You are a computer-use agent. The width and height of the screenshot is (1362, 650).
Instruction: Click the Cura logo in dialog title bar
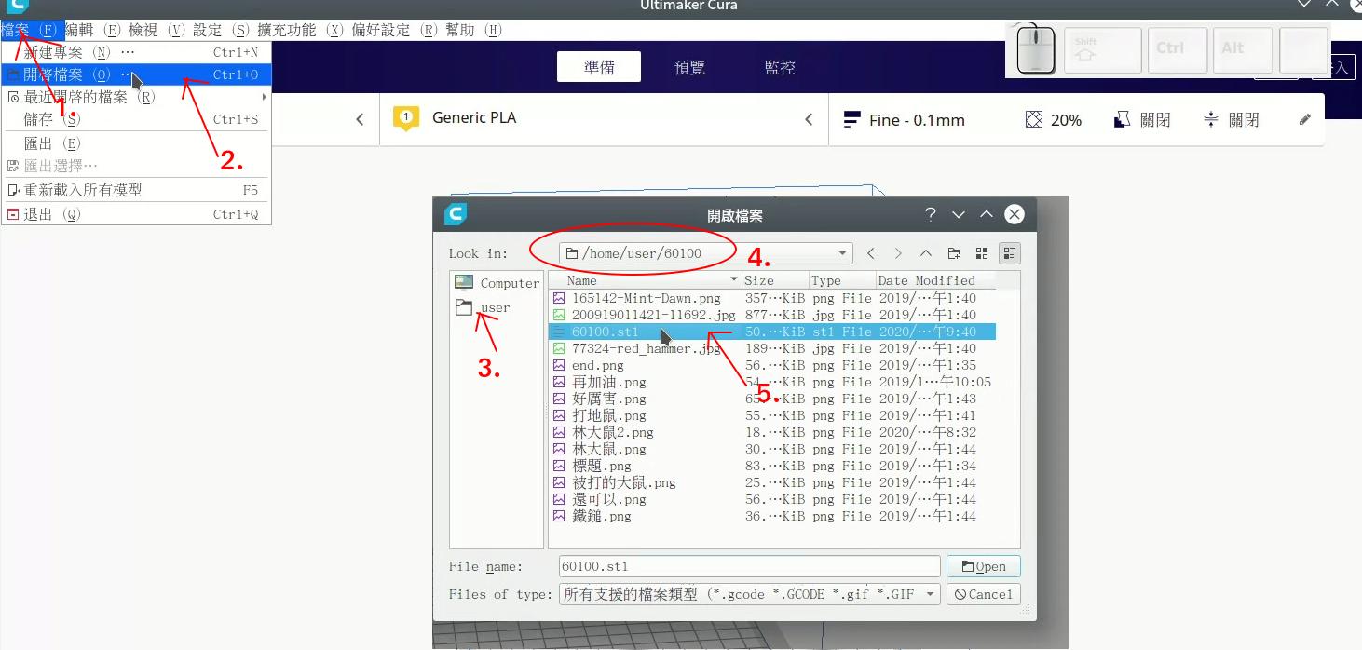tap(456, 214)
